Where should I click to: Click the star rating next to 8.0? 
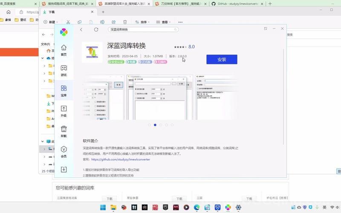(x=180, y=47)
